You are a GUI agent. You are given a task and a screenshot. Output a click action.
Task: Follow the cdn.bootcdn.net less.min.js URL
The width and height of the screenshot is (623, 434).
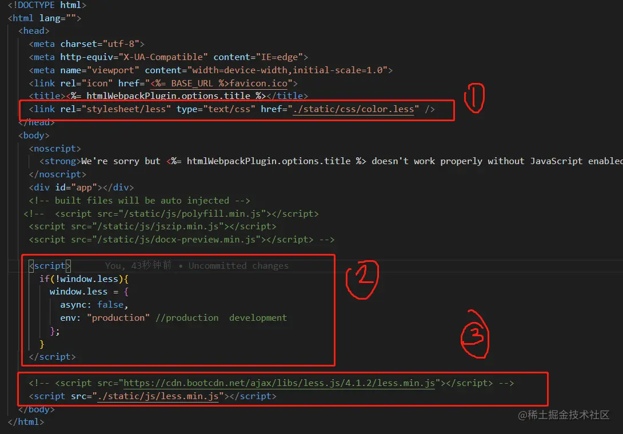tap(279, 383)
